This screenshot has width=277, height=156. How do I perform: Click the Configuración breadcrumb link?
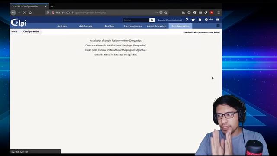(x=31, y=31)
